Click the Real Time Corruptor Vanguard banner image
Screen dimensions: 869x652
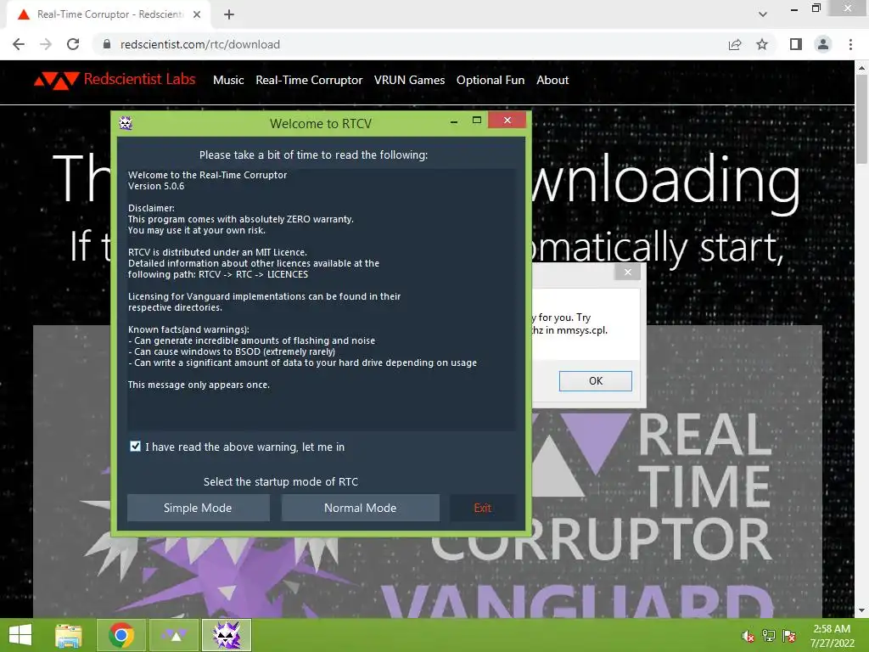[428, 471]
